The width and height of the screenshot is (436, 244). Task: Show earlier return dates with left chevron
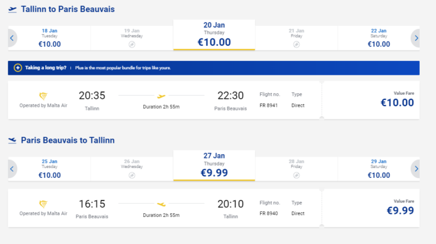(12, 169)
